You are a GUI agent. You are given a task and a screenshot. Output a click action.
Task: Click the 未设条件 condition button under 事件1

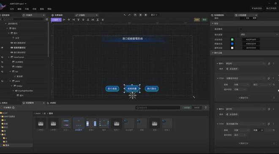coord(232,69)
